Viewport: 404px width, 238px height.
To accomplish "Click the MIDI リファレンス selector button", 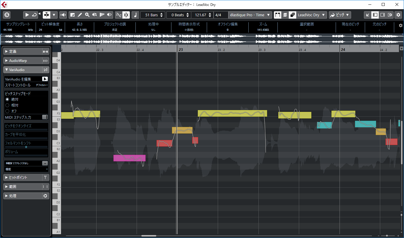I will coord(45,163).
